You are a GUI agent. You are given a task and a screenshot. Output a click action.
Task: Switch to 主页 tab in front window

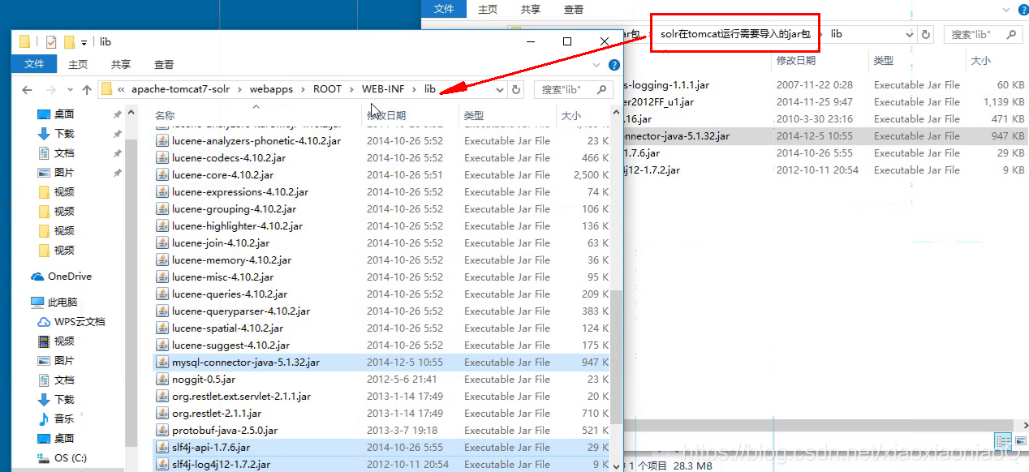click(78, 64)
